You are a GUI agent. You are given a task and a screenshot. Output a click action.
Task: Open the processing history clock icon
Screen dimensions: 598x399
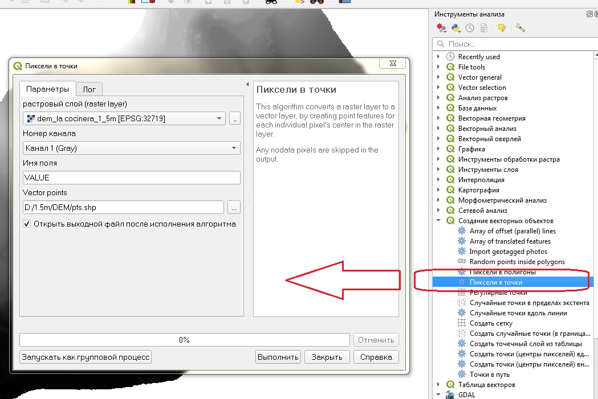point(470,27)
